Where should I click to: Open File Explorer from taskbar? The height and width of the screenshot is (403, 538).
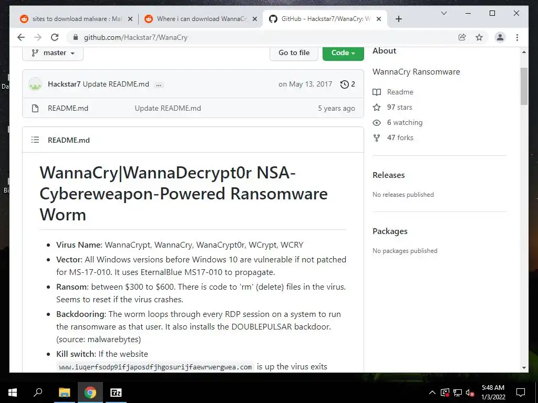[64, 393]
